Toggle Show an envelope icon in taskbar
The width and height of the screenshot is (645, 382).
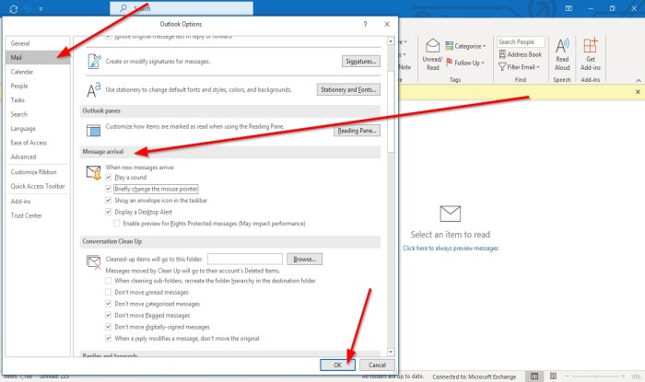click(108, 201)
